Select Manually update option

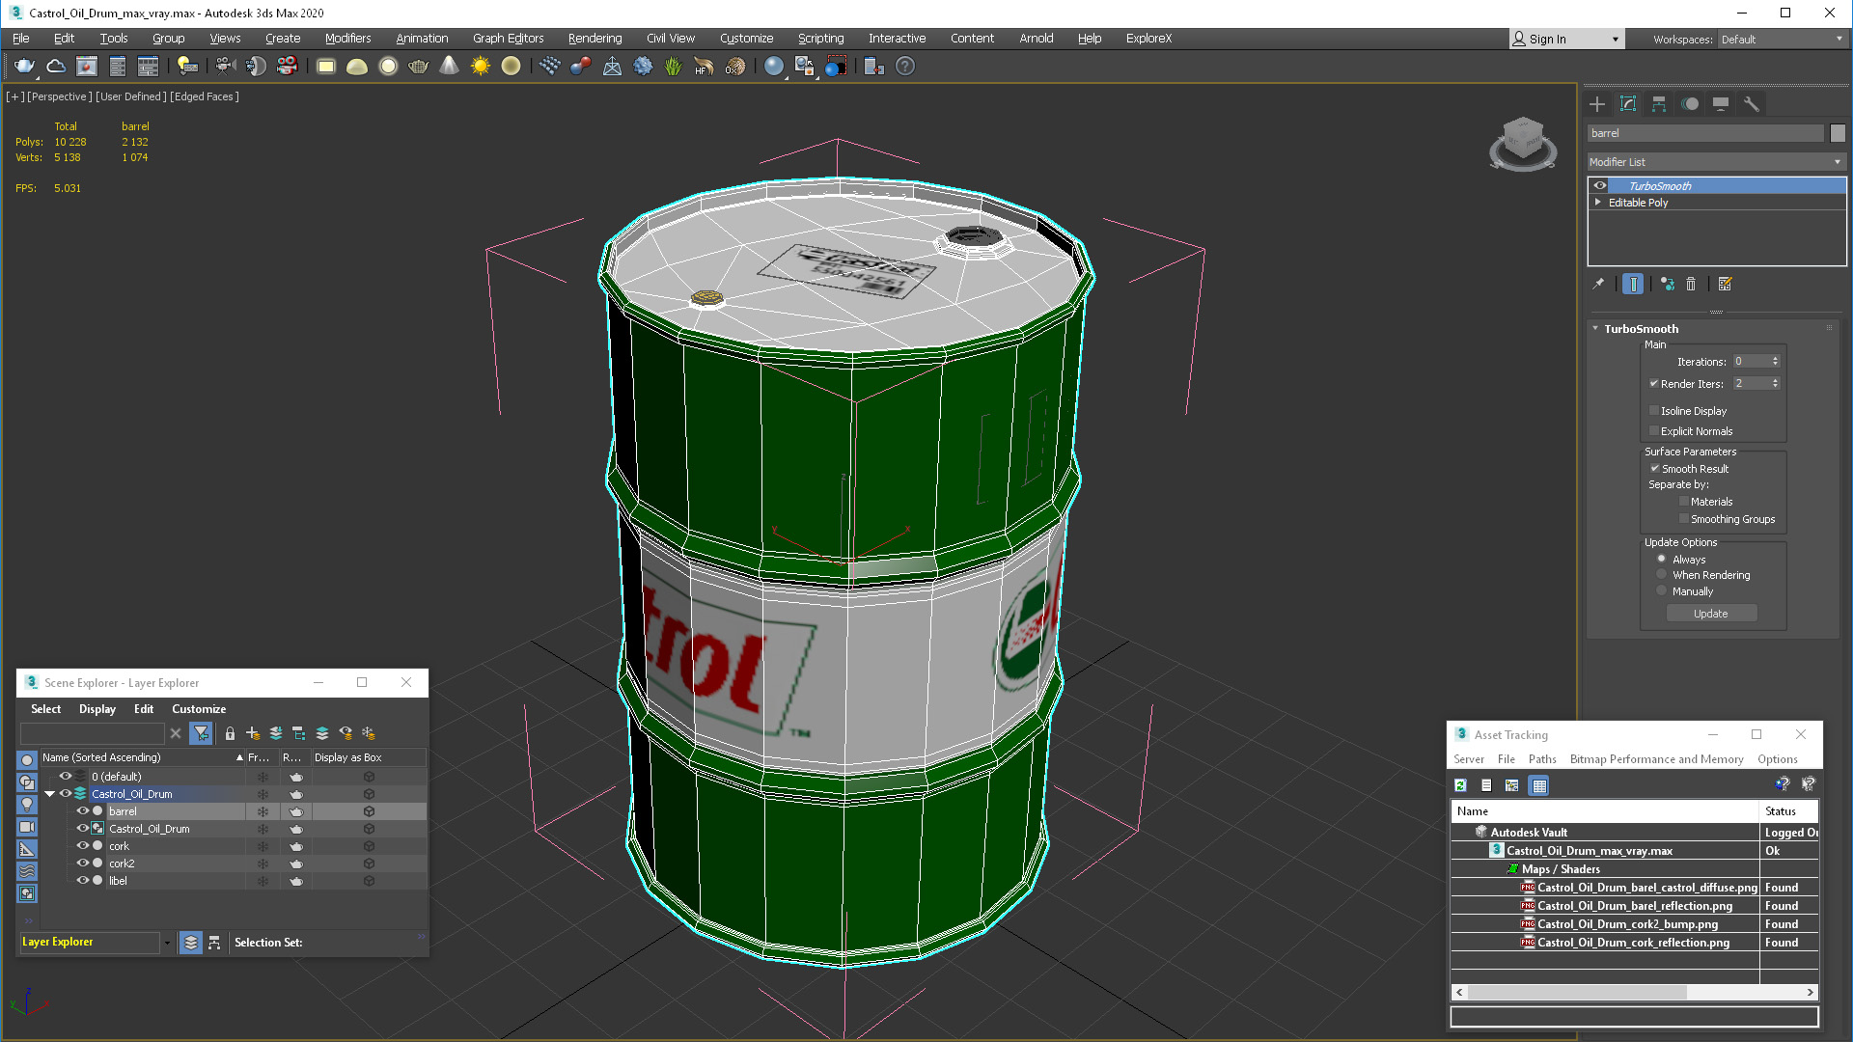coord(1662,591)
